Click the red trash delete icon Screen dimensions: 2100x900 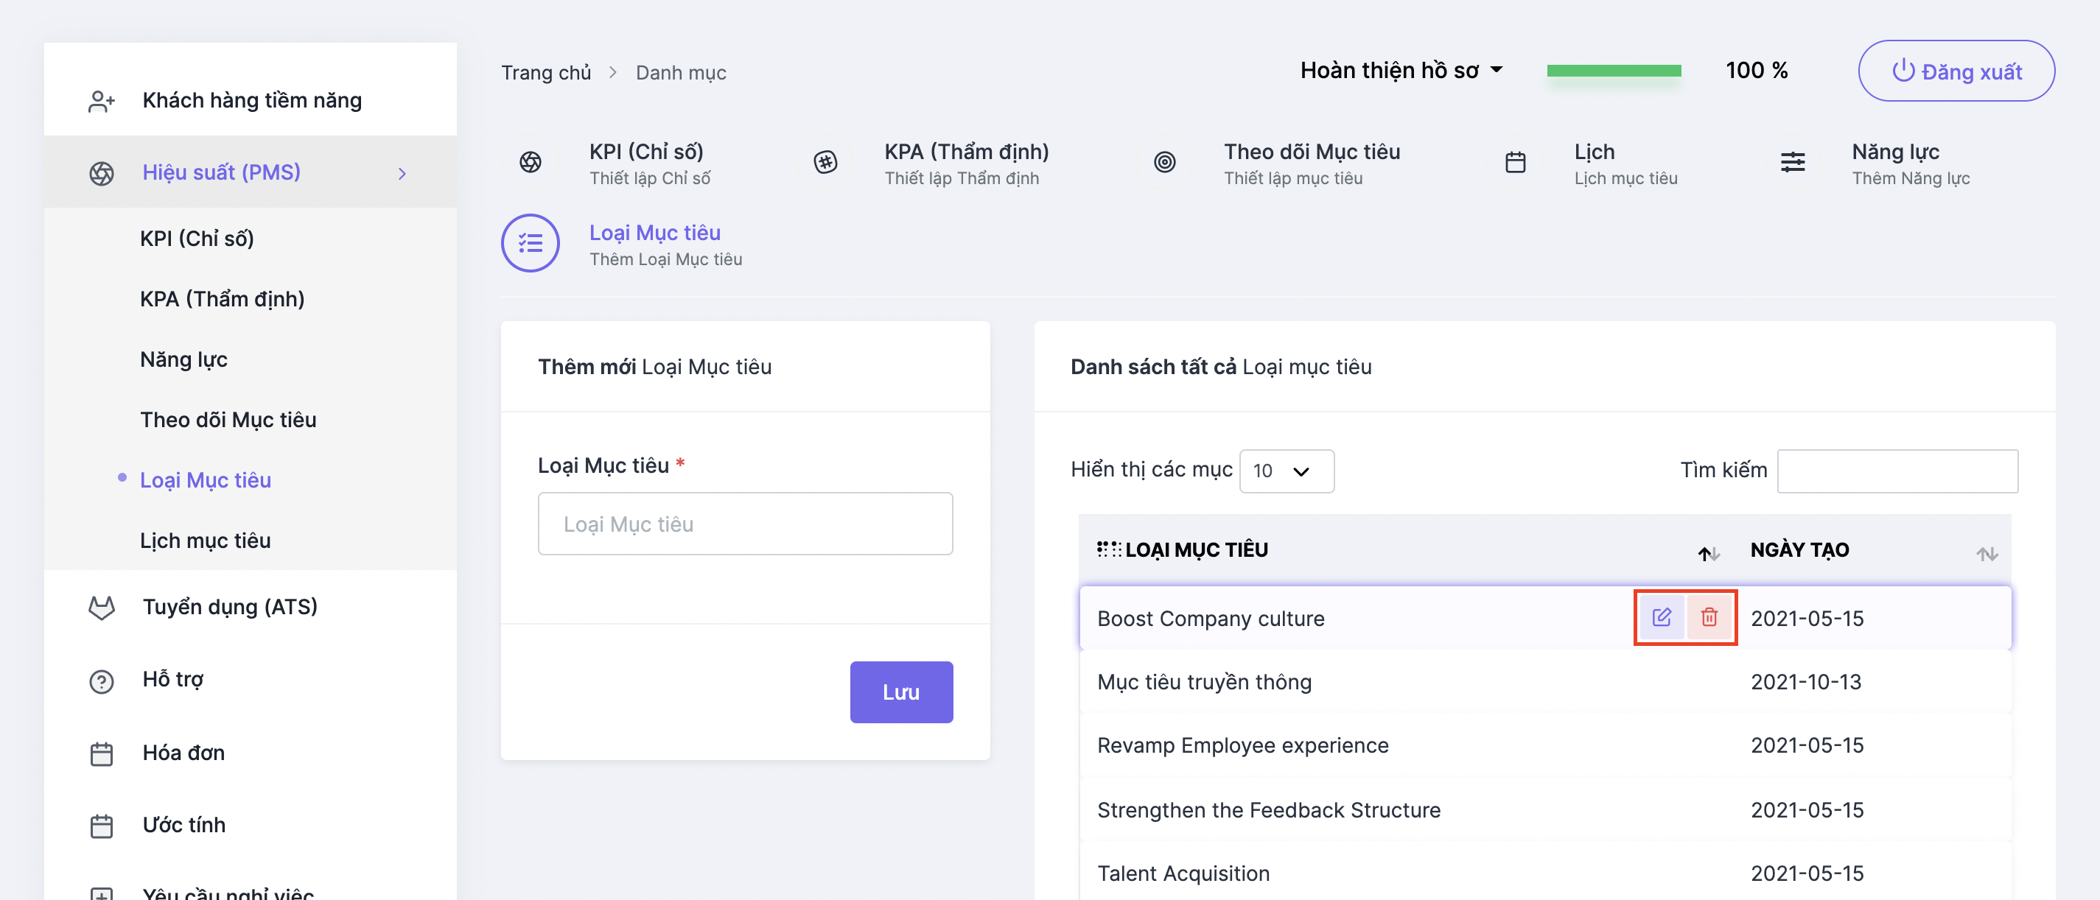click(1709, 617)
